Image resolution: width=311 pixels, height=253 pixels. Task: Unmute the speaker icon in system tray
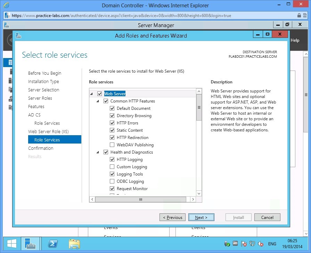(261, 244)
